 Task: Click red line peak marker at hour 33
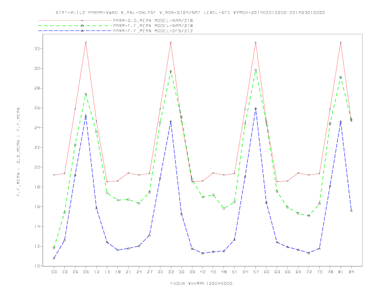(x=171, y=43)
